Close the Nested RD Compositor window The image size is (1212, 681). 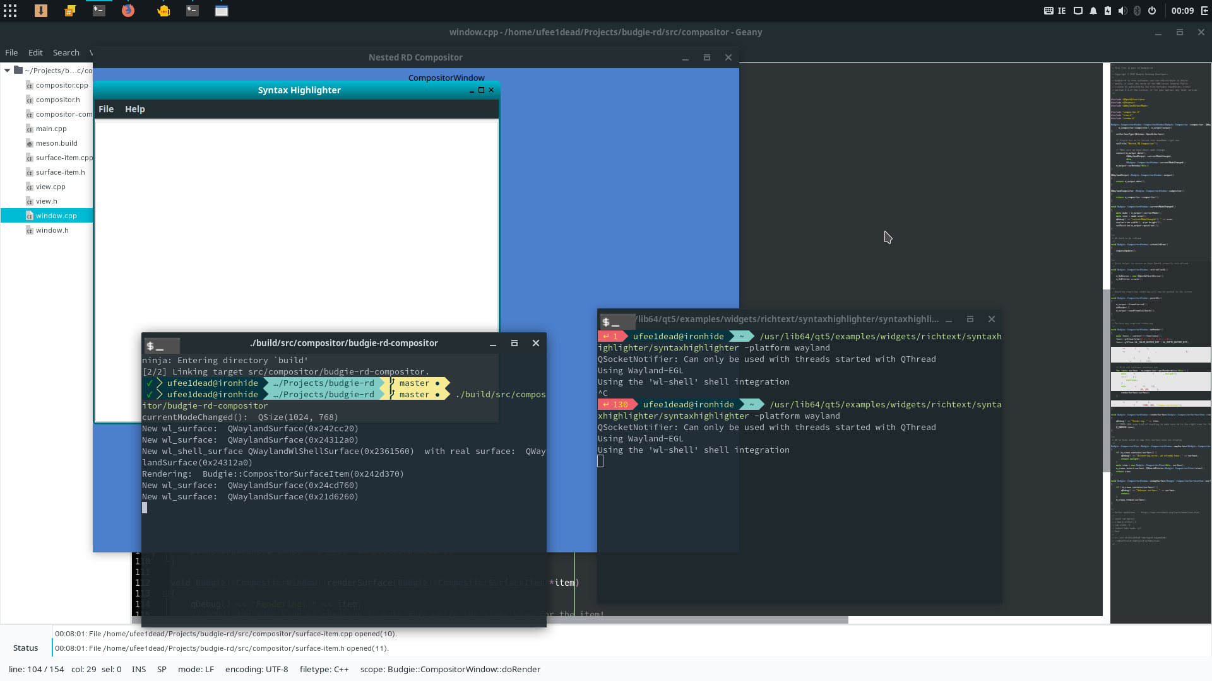tap(728, 57)
